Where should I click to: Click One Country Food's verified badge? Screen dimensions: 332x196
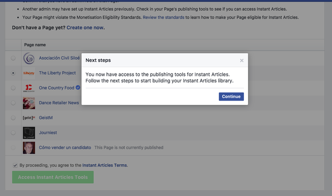78,88
